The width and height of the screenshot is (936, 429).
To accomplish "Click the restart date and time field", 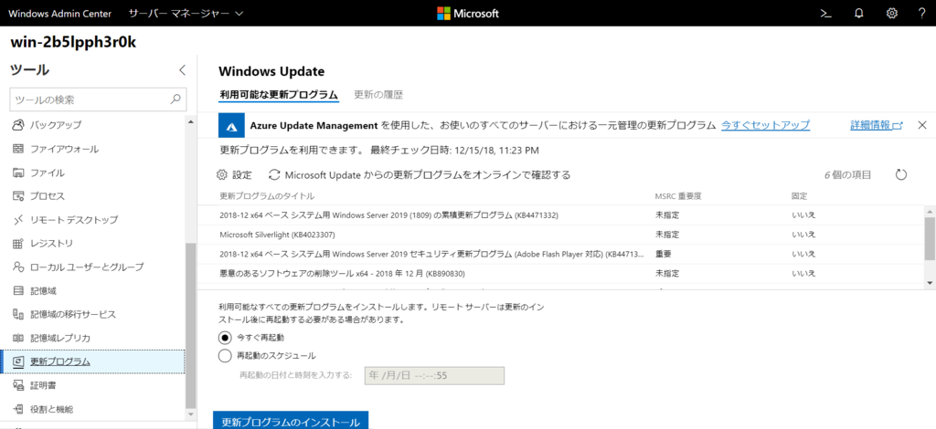I will coord(434,375).
